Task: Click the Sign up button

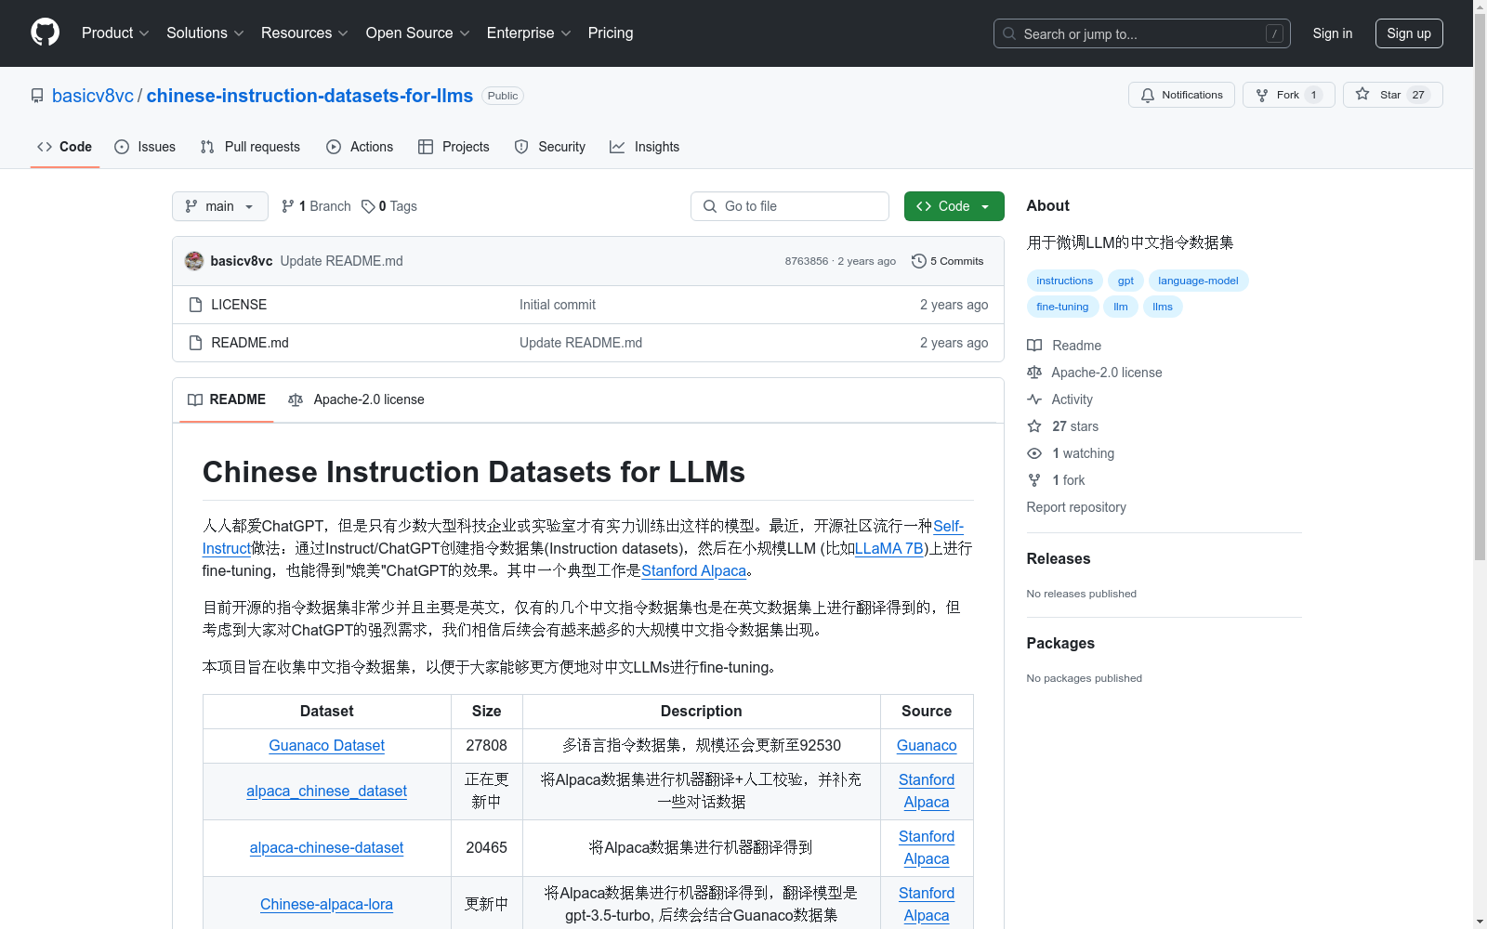Action: pos(1409,33)
